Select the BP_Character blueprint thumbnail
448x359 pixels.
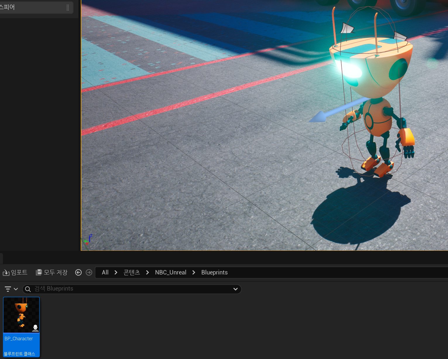click(21, 315)
